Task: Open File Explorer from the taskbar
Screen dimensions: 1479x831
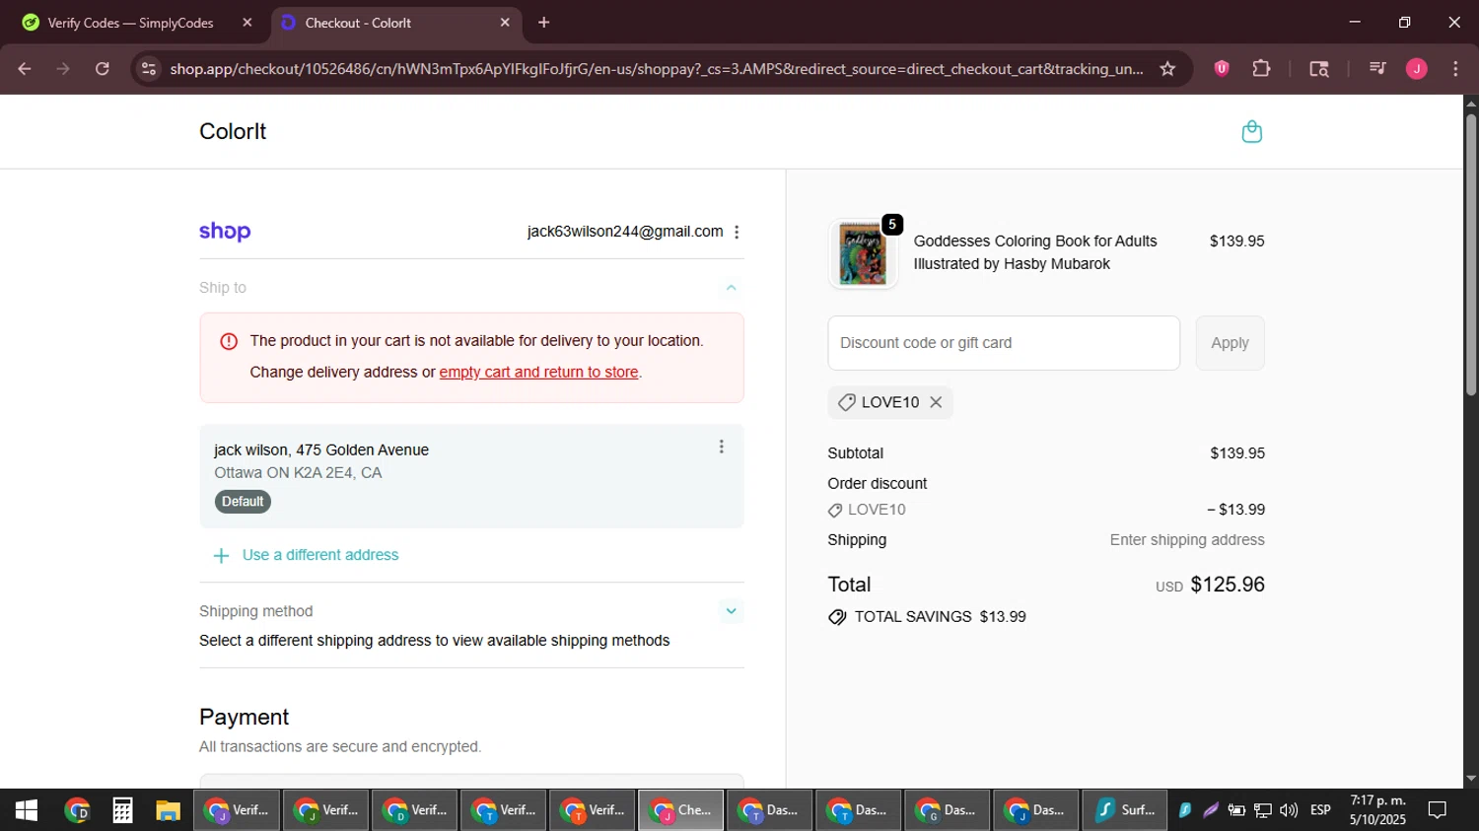Action: [x=169, y=810]
